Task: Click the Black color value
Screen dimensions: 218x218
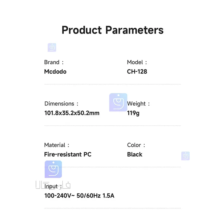Action: pyautogui.click(x=135, y=155)
